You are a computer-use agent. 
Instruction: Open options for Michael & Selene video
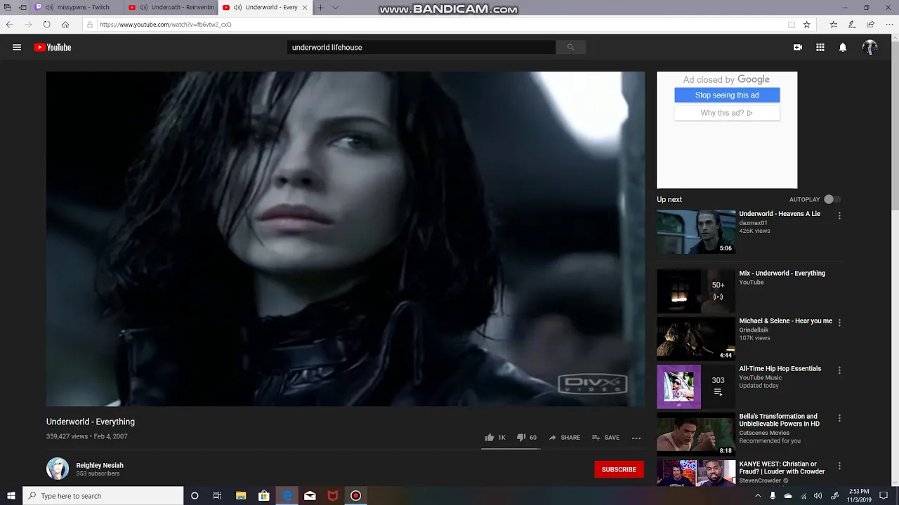(x=839, y=323)
